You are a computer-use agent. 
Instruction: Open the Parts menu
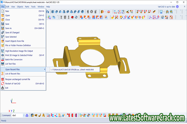[x=27, y=6]
